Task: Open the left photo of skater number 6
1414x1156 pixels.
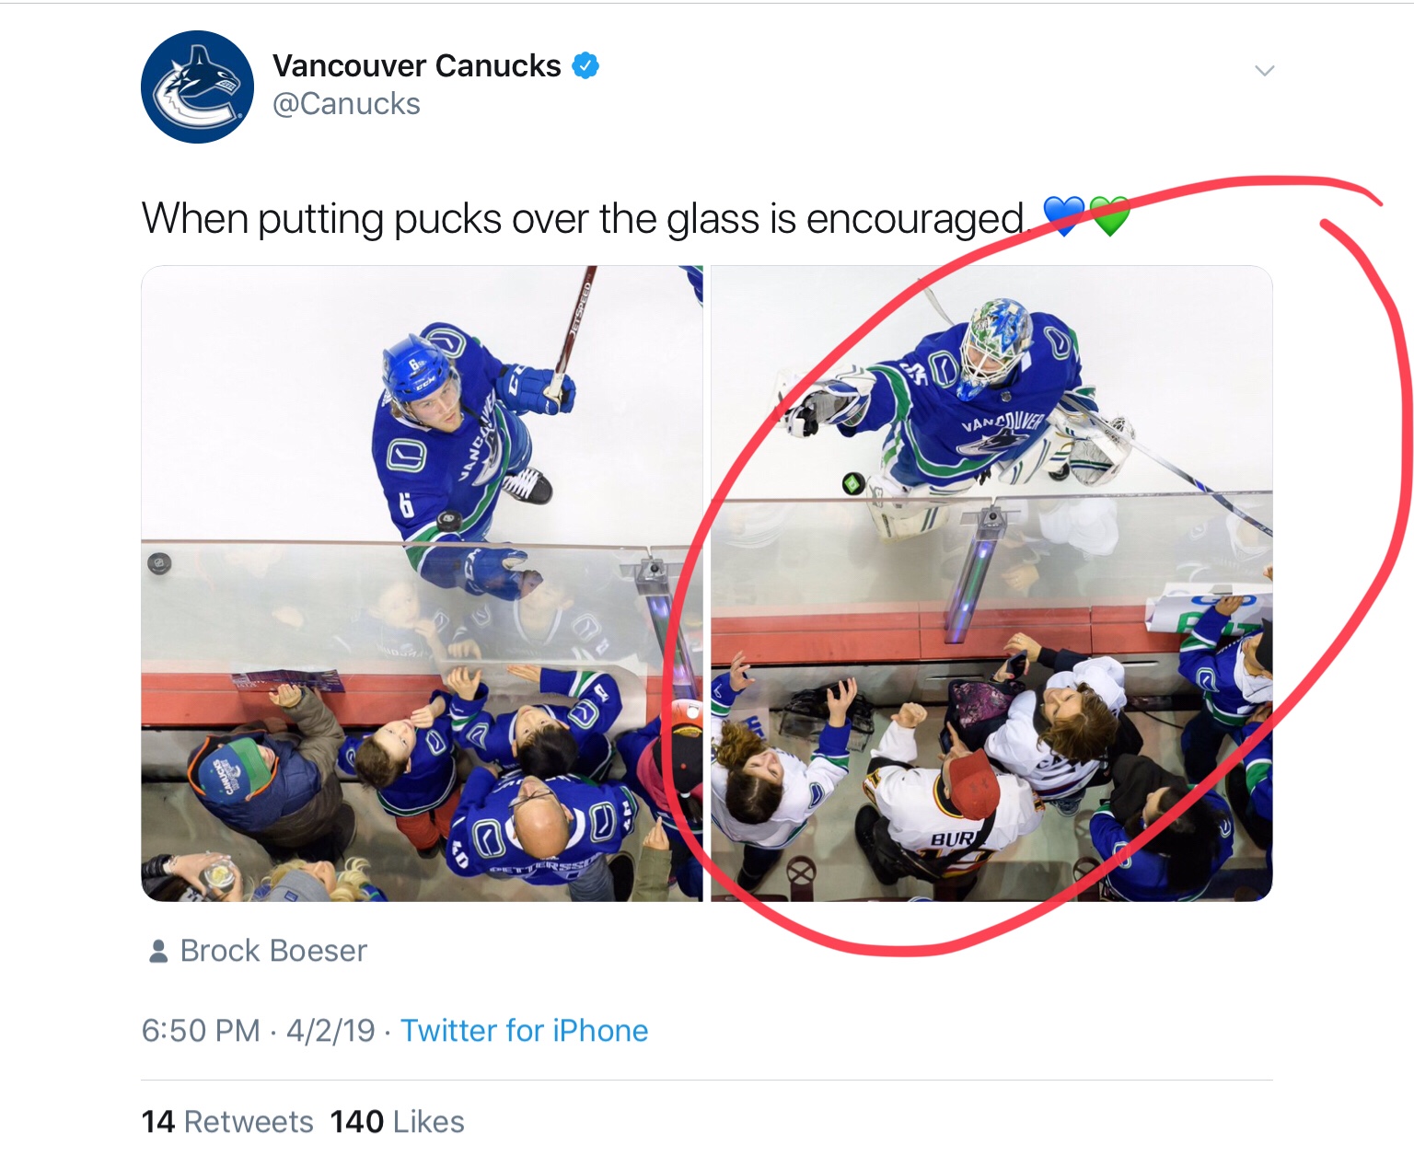Action: click(422, 584)
